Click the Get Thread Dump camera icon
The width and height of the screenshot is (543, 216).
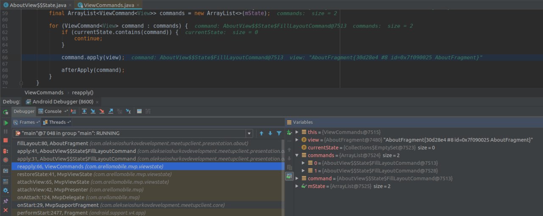6,171
